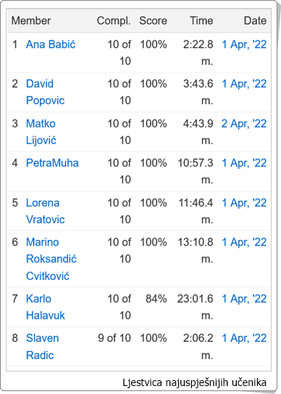Viewport: 281px width, 394px height.
Task: Click the Compl. column header
Action: click(114, 21)
